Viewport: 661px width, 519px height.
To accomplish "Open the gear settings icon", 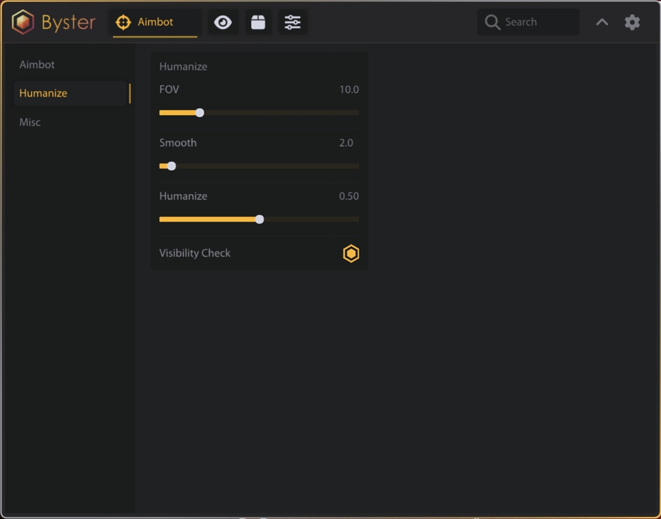I will (632, 22).
